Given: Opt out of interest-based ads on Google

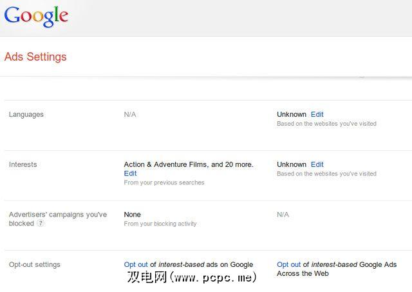Looking at the screenshot, I should (x=136, y=264).
